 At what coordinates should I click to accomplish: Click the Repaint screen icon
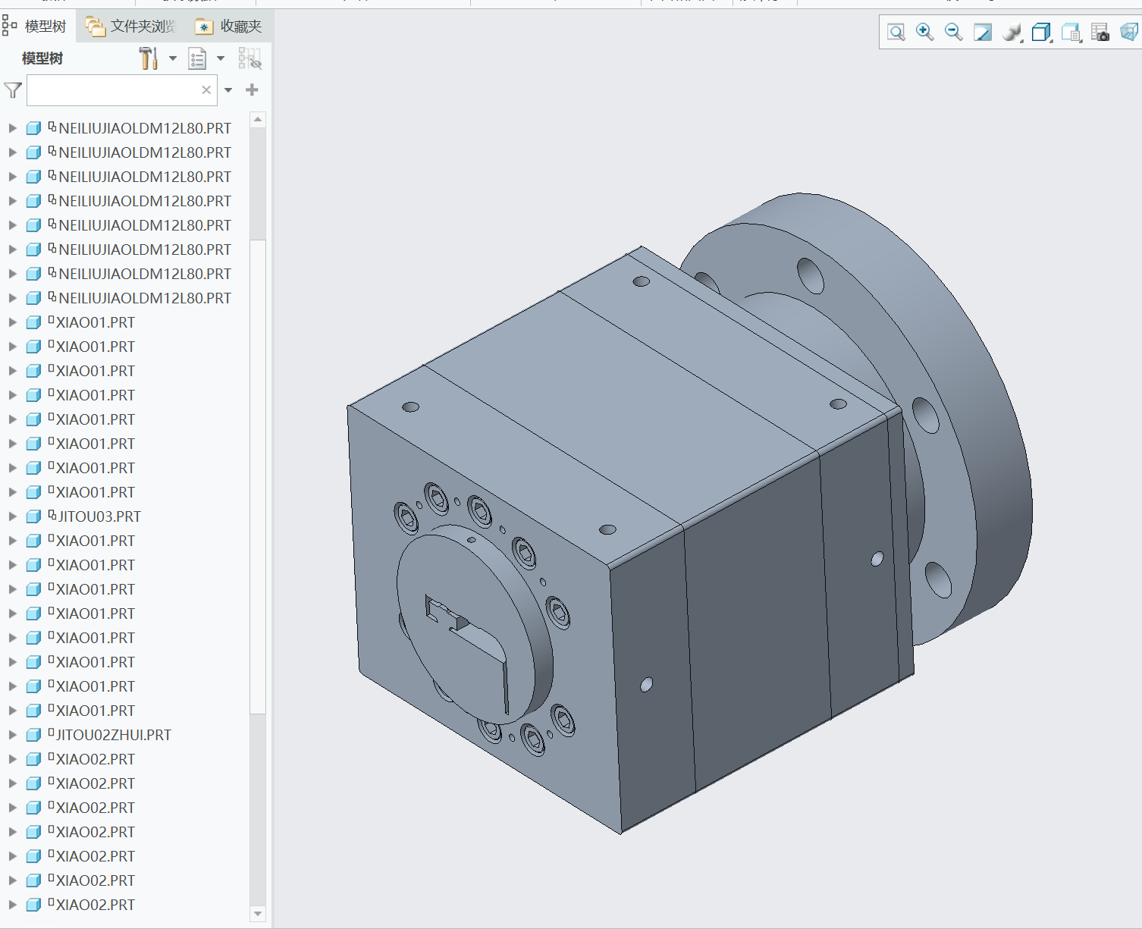(983, 32)
